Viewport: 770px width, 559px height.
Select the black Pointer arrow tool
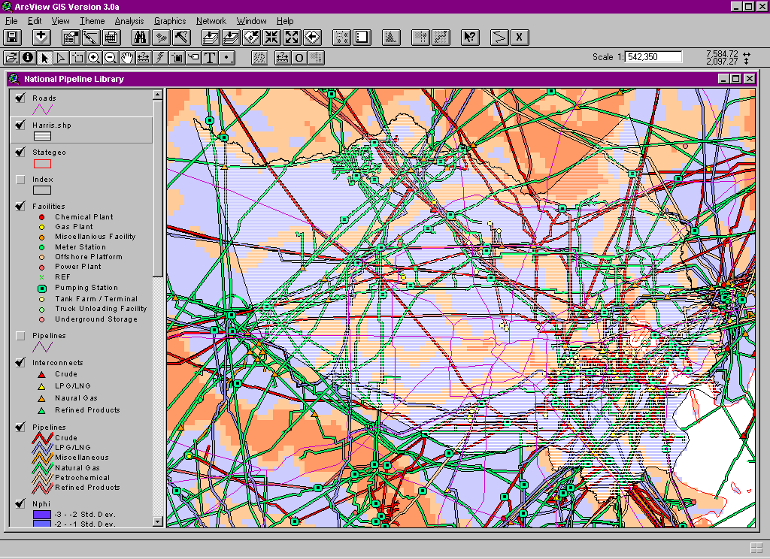click(44, 58)
